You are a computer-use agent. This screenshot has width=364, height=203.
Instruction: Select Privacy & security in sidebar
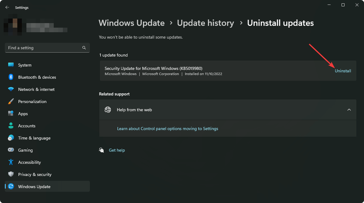tap(47, 174)
